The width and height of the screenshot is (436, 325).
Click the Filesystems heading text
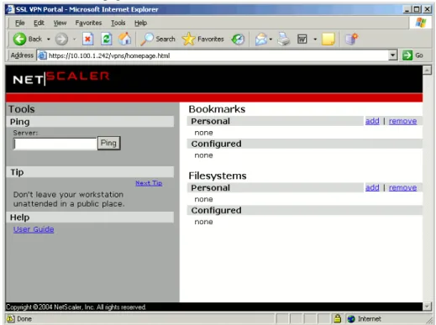pyautogui.click(x=218, y=176)
